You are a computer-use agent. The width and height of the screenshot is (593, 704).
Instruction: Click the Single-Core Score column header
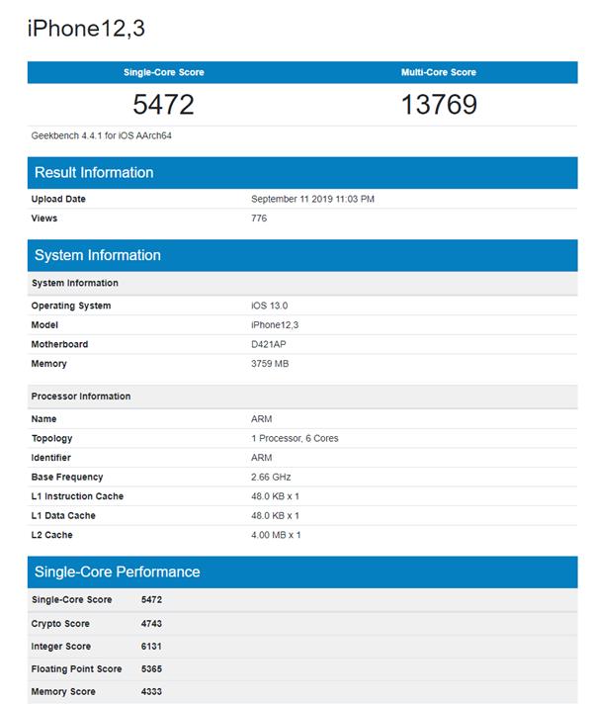[x=164, y=72]
